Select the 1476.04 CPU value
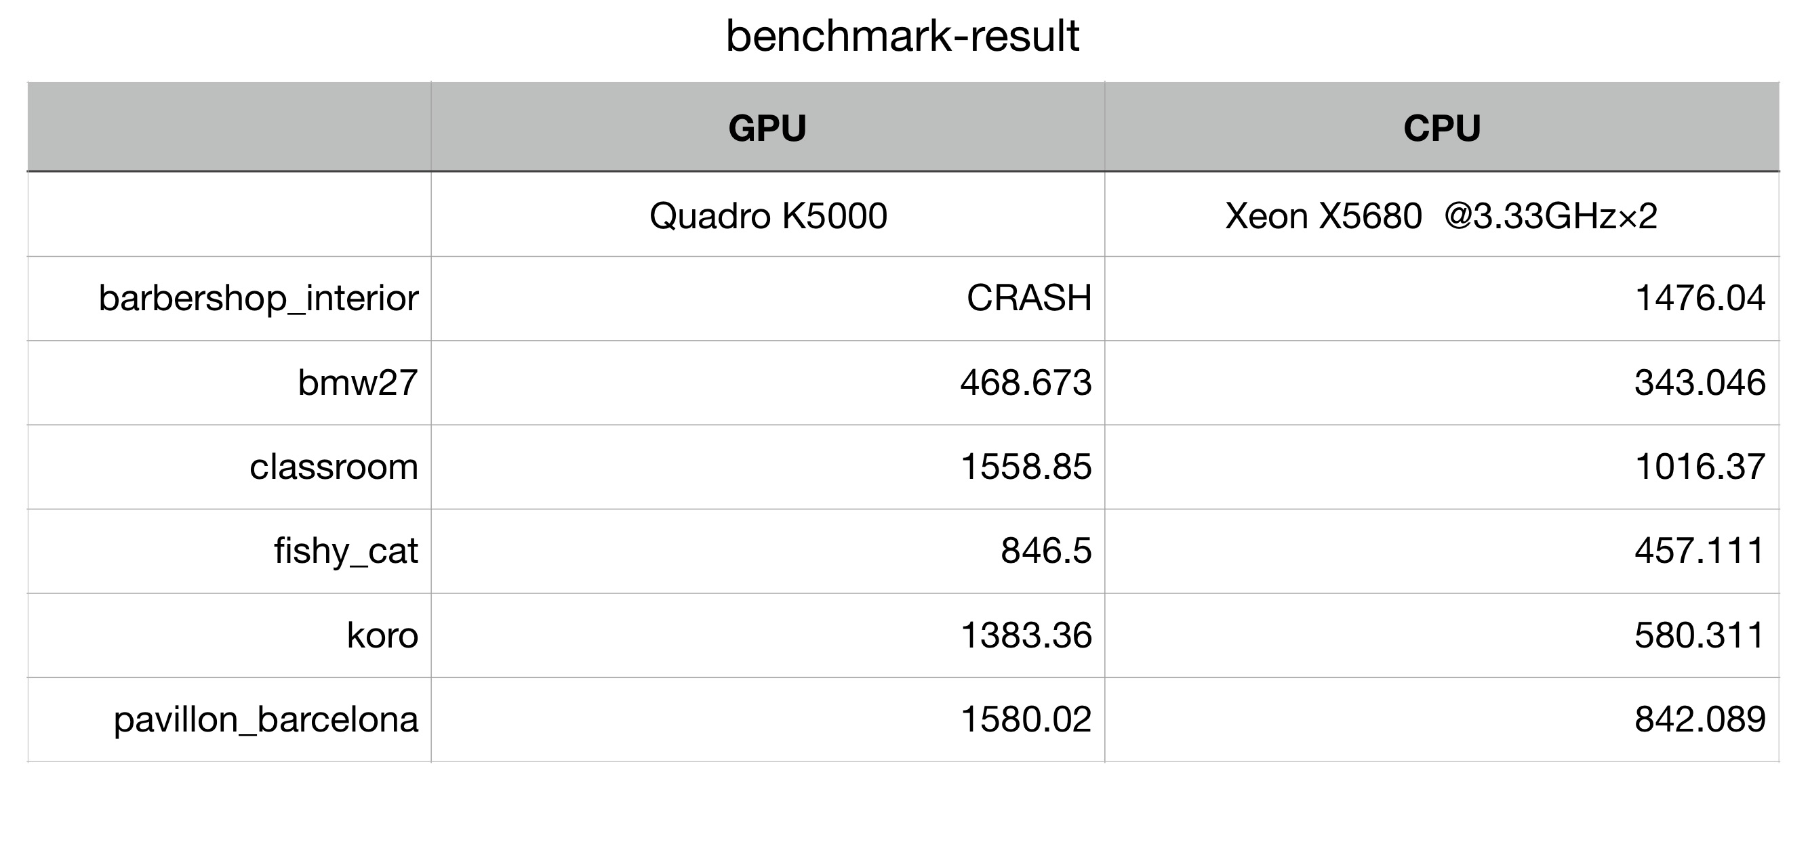 point(1700,298)
